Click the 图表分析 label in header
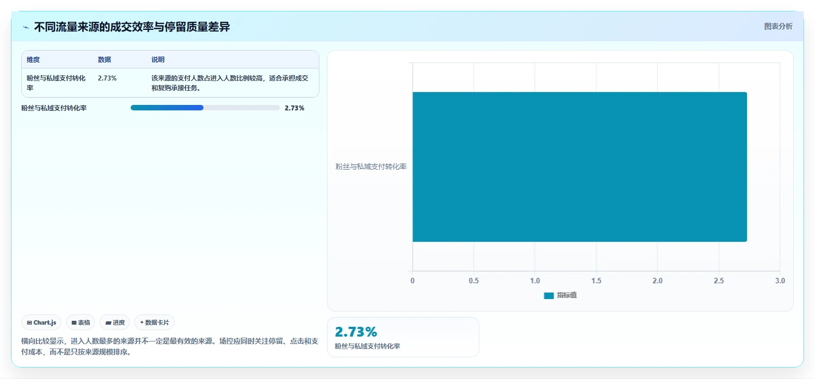This screenshot has width=815, height=379. [x=779, y=26]
